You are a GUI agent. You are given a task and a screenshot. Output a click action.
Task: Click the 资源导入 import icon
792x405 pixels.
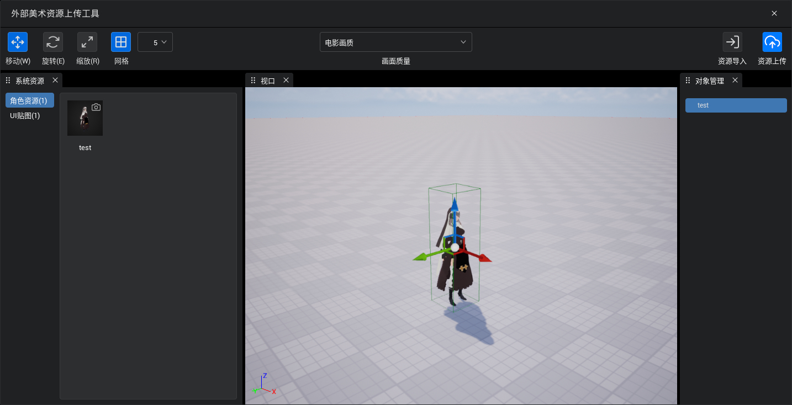pyautogui.click(x=732, y=42)
